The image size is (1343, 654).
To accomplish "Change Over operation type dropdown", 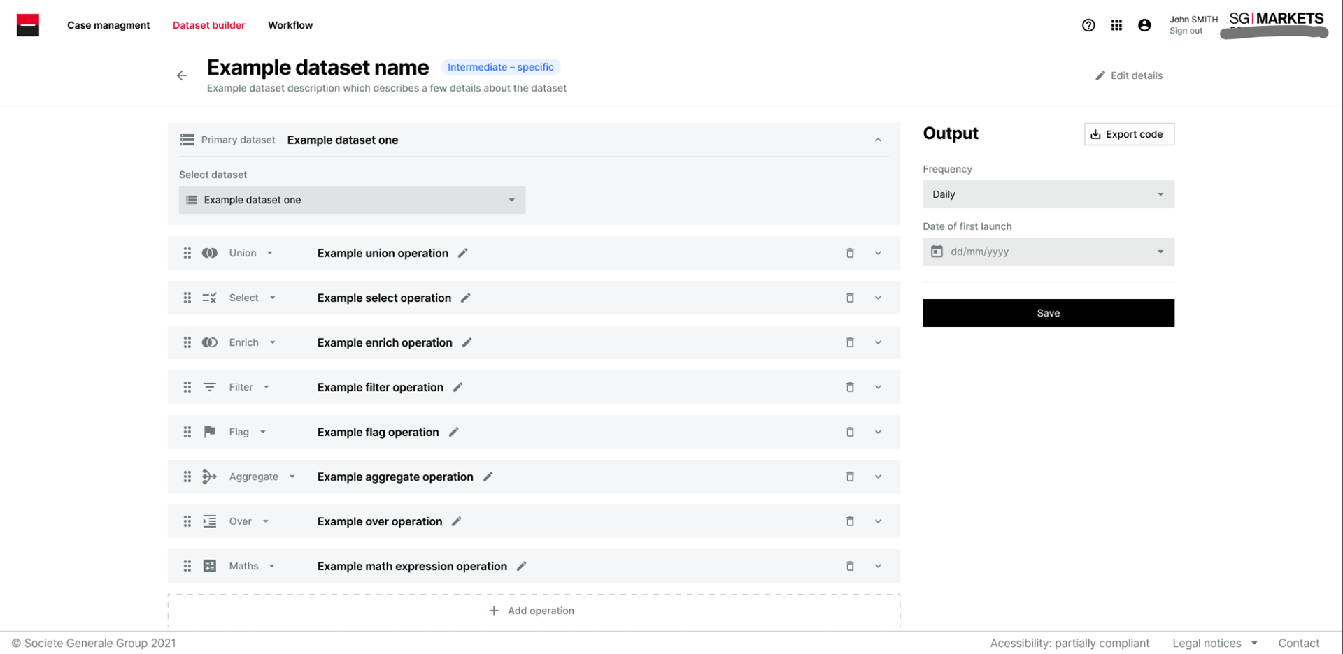I will tap(249, 521).
